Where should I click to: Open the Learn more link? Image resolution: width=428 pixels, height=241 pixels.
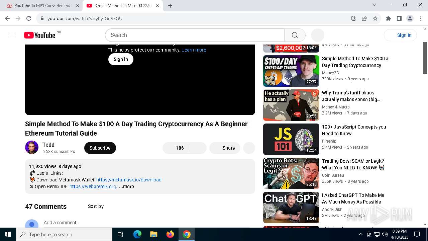194,50
